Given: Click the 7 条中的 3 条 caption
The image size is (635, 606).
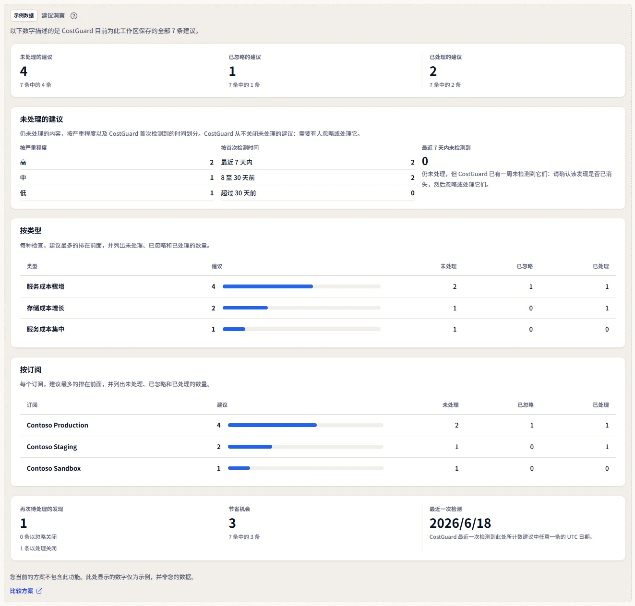Looking at the screenshot, I should pos(244,537).
